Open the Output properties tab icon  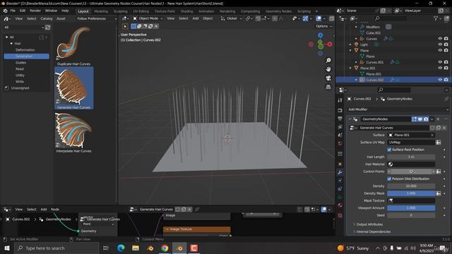click(x=340, y=119)
